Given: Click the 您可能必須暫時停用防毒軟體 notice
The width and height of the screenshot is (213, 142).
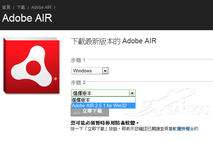Looking at the screenshot, I should [x=105, y=123].
